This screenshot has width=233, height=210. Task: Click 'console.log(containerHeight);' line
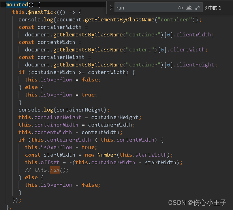[x=64, y=110]
